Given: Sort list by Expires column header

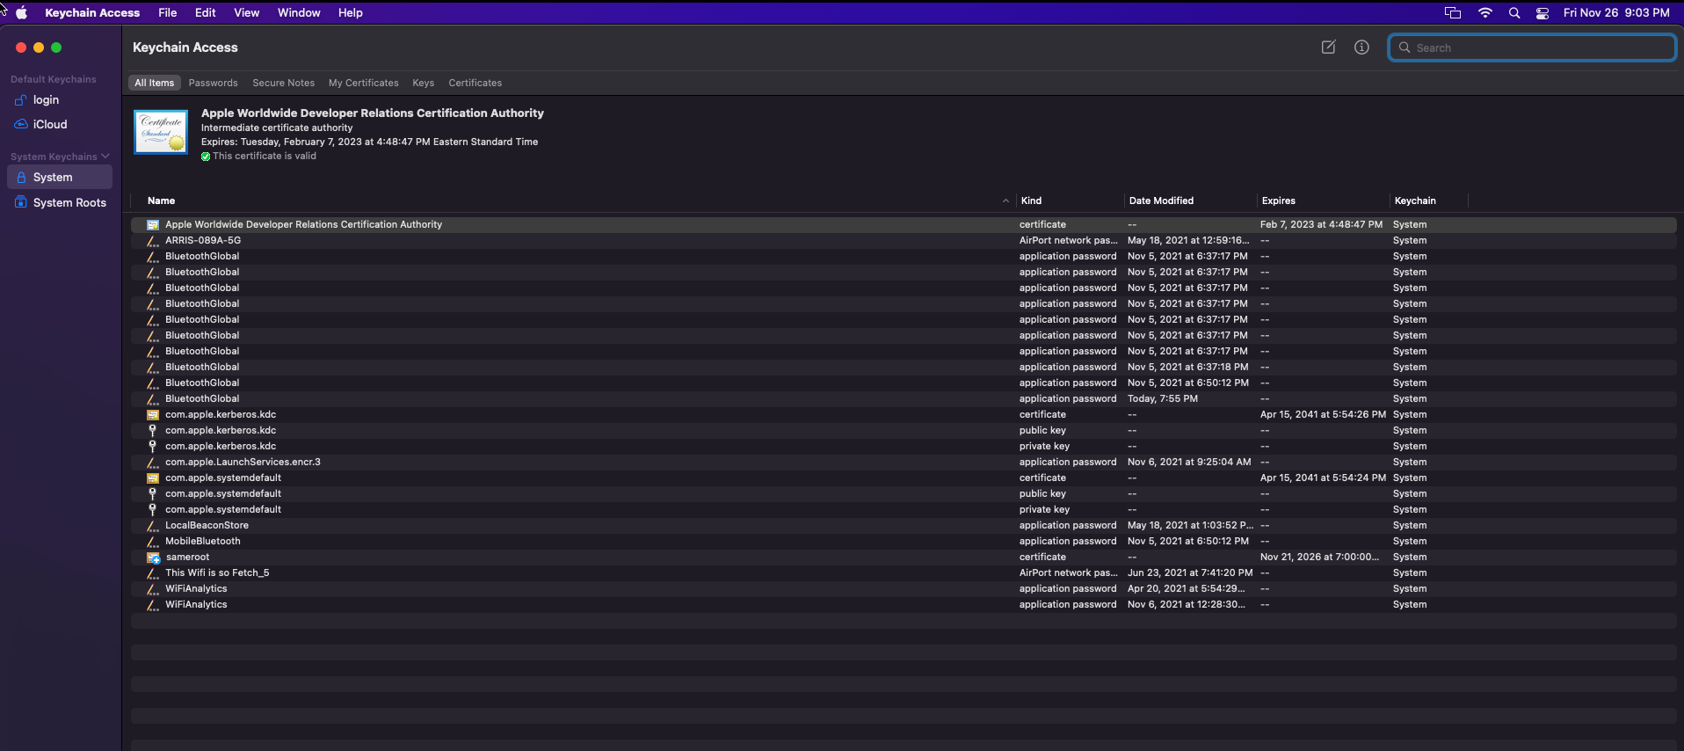Looking at the screenshot, I should click(x=1279, y=201).
